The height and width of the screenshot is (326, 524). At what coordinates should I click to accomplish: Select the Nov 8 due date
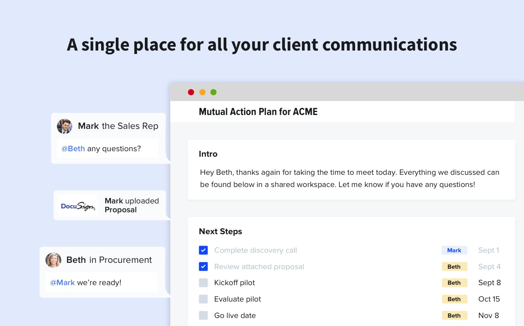pyautogui.click(x=489, y=315)
